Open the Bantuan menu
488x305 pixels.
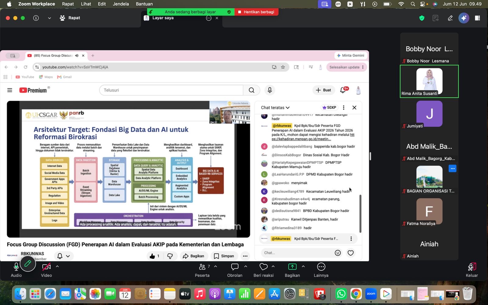pyautogui.click(x=144, y=4)
